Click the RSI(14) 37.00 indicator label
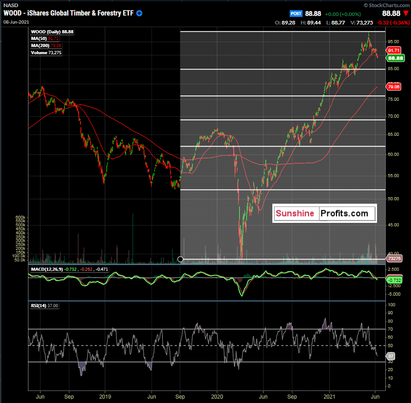Screen dimensions: 411x403 44,306
